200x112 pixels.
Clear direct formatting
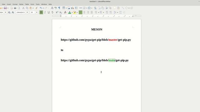pyautogui.click(x=65, y=12)
